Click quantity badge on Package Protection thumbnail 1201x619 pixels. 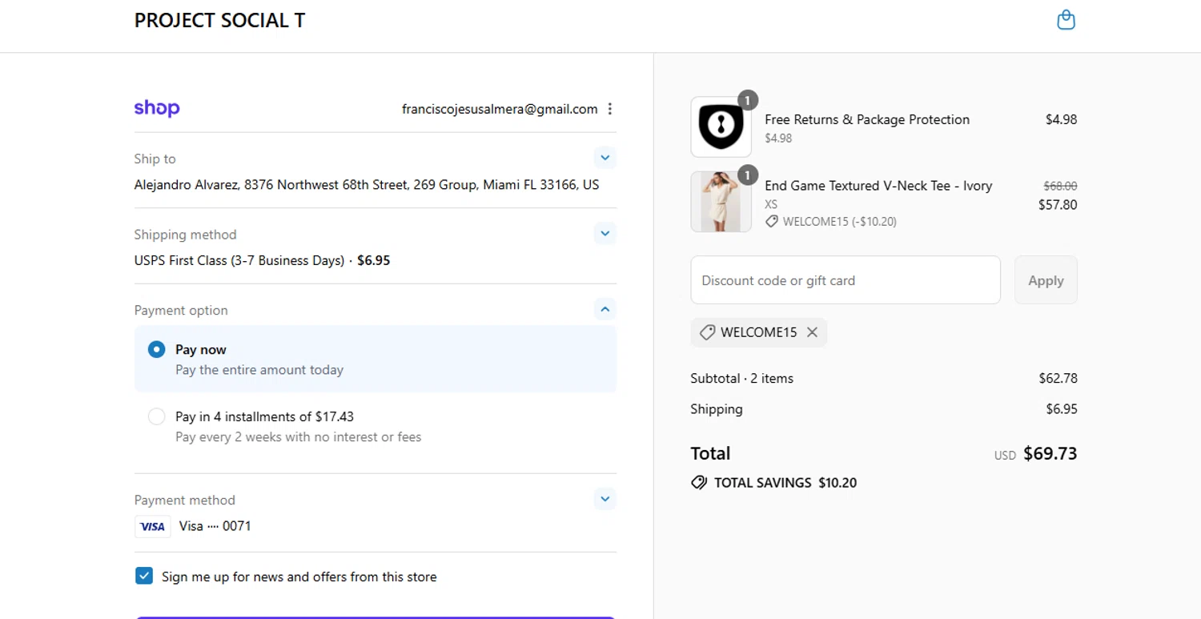click(x=747, y=100)
